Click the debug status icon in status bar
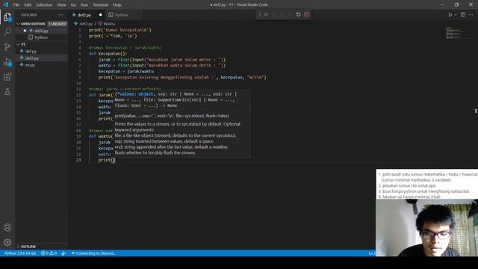The image size is (478, 269). (x=63, y=253)
